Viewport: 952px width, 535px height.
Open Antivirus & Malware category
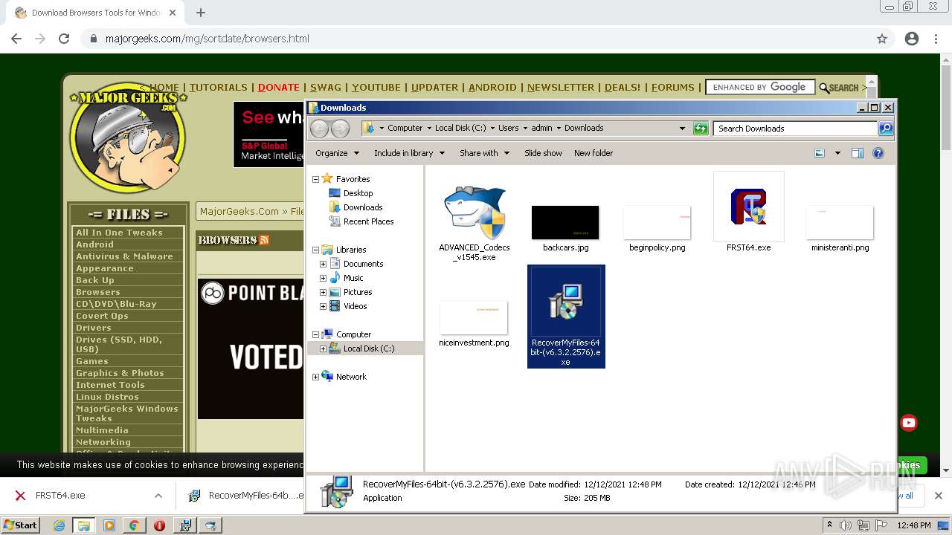(124, 256)
